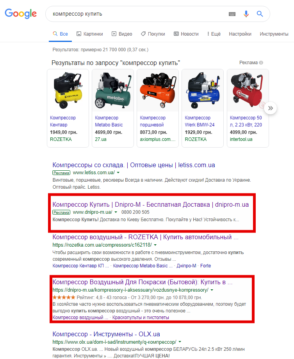Open the Новости tab
This screenshot has height=359, width=294.
pyautogui.click(x=186, y=34)
